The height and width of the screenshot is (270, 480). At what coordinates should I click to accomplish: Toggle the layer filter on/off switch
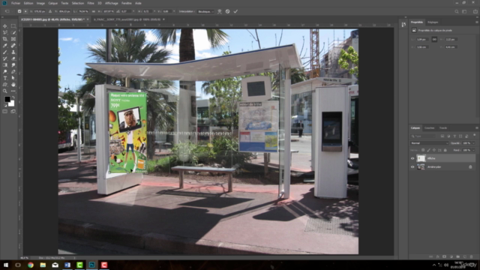475,135
